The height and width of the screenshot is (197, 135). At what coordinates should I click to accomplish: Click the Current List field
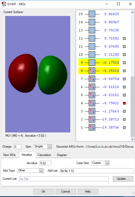[64, 179]
